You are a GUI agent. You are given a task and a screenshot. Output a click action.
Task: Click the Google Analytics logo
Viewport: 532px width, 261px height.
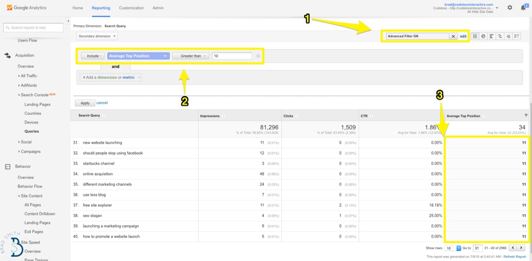pyautogui.click(x=26, y=7)
